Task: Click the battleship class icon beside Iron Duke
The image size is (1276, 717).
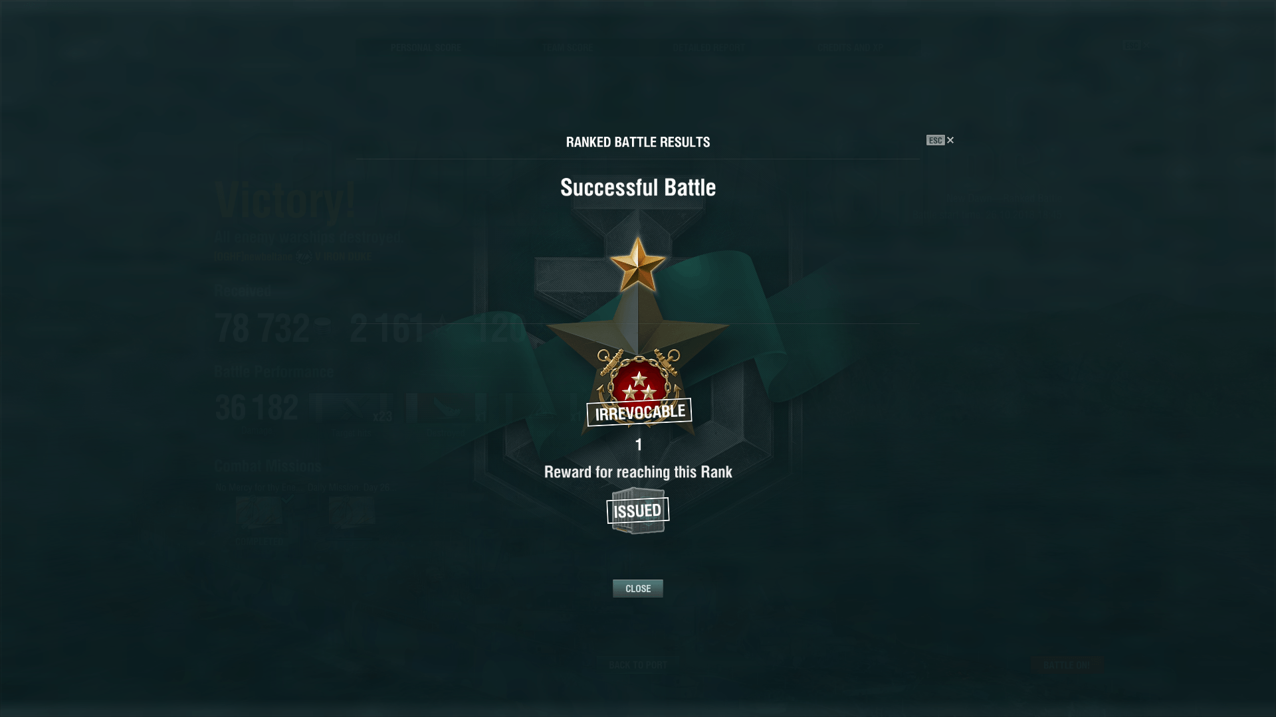Action: click(304, 257)
